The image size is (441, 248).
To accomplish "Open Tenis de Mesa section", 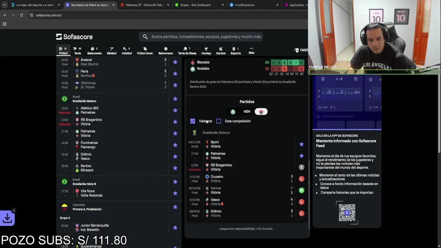I will coord(187,51).
